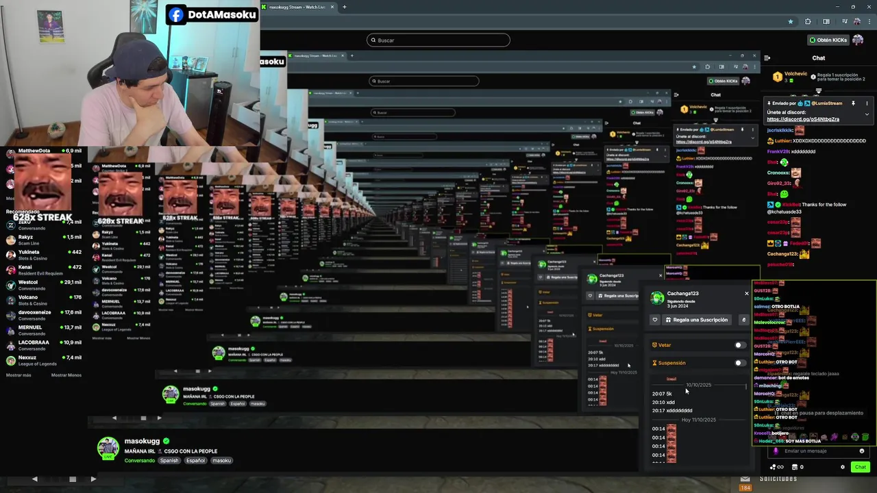Click the masokugg verified badge

pos(166,442)
